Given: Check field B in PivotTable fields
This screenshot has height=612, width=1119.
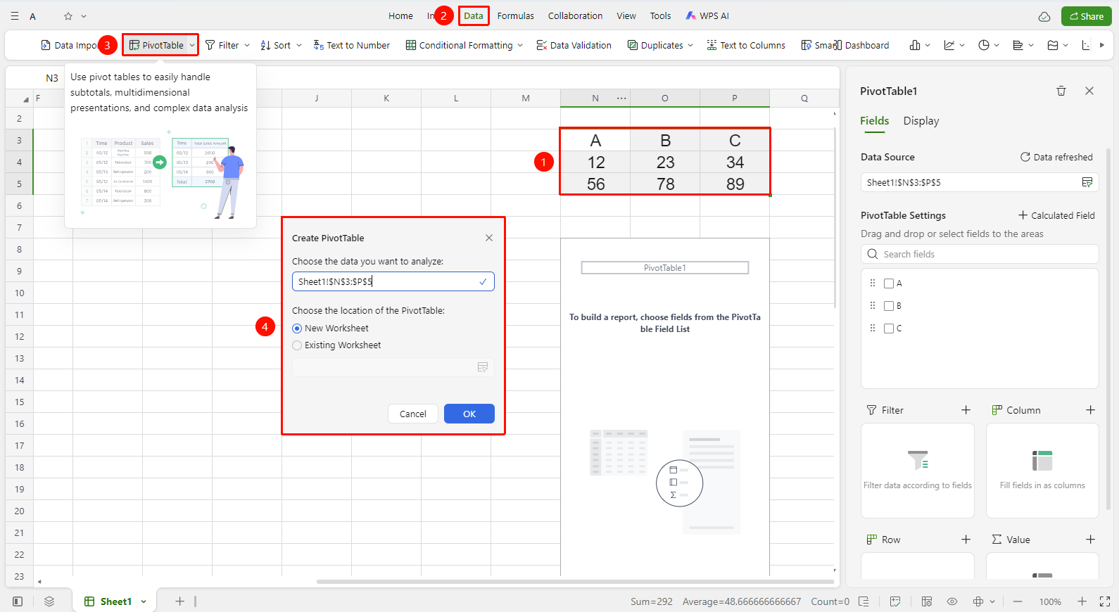Looking at the screenshot, I should coord(889,306).
